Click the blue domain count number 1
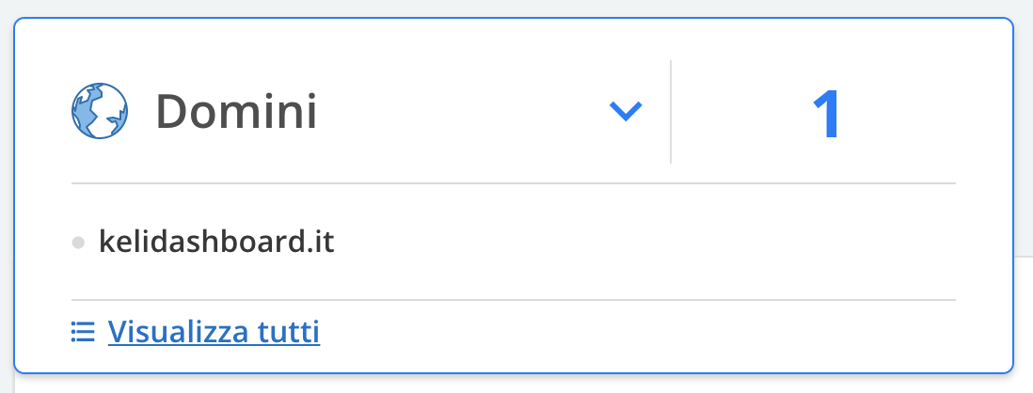 click(825, 114)
